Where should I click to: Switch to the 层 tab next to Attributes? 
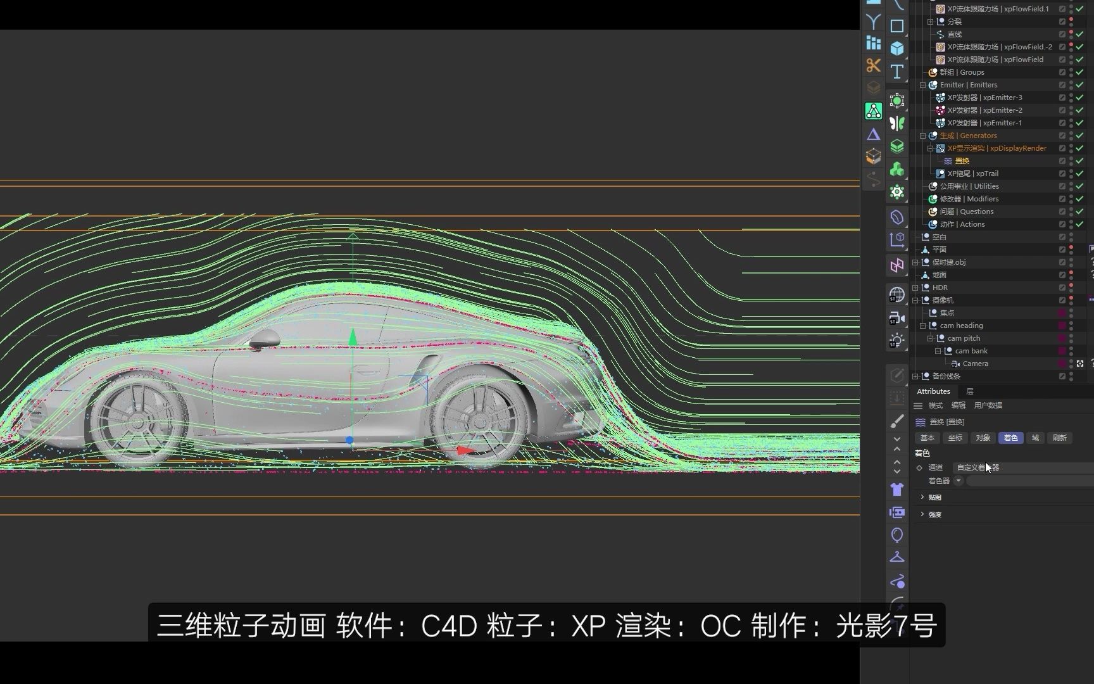point(969,391)
